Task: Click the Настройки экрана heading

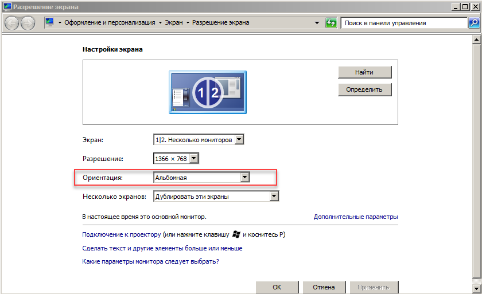Action: click(x=112, y=49)
